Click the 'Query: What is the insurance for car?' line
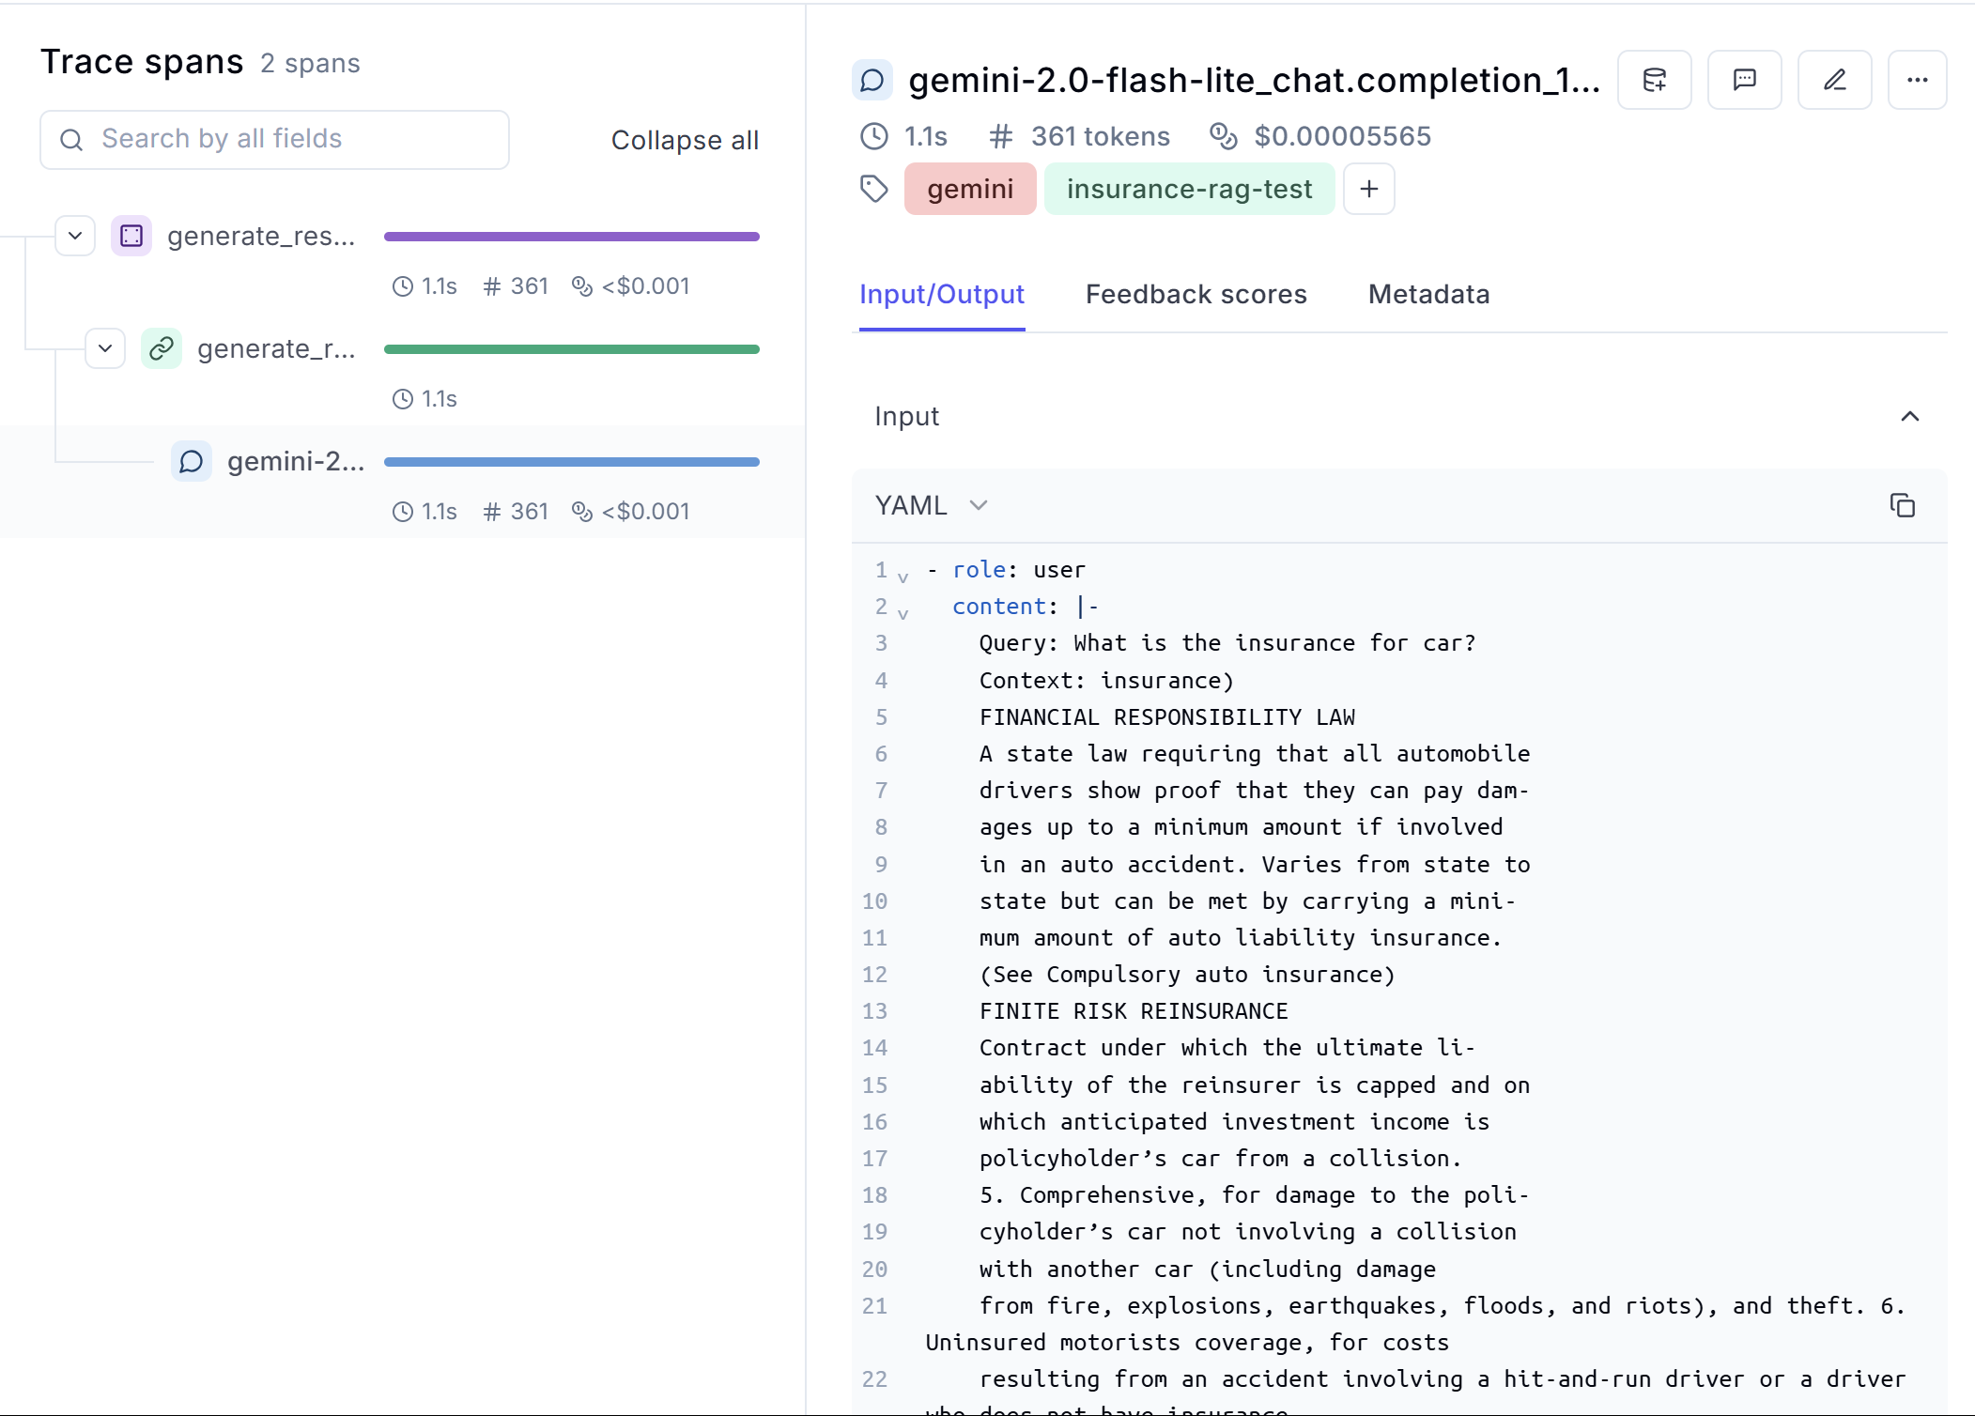Image resolution: width=1975 pixels, height=1416 pixels. pyautogui.click(x=1227, y=643)
